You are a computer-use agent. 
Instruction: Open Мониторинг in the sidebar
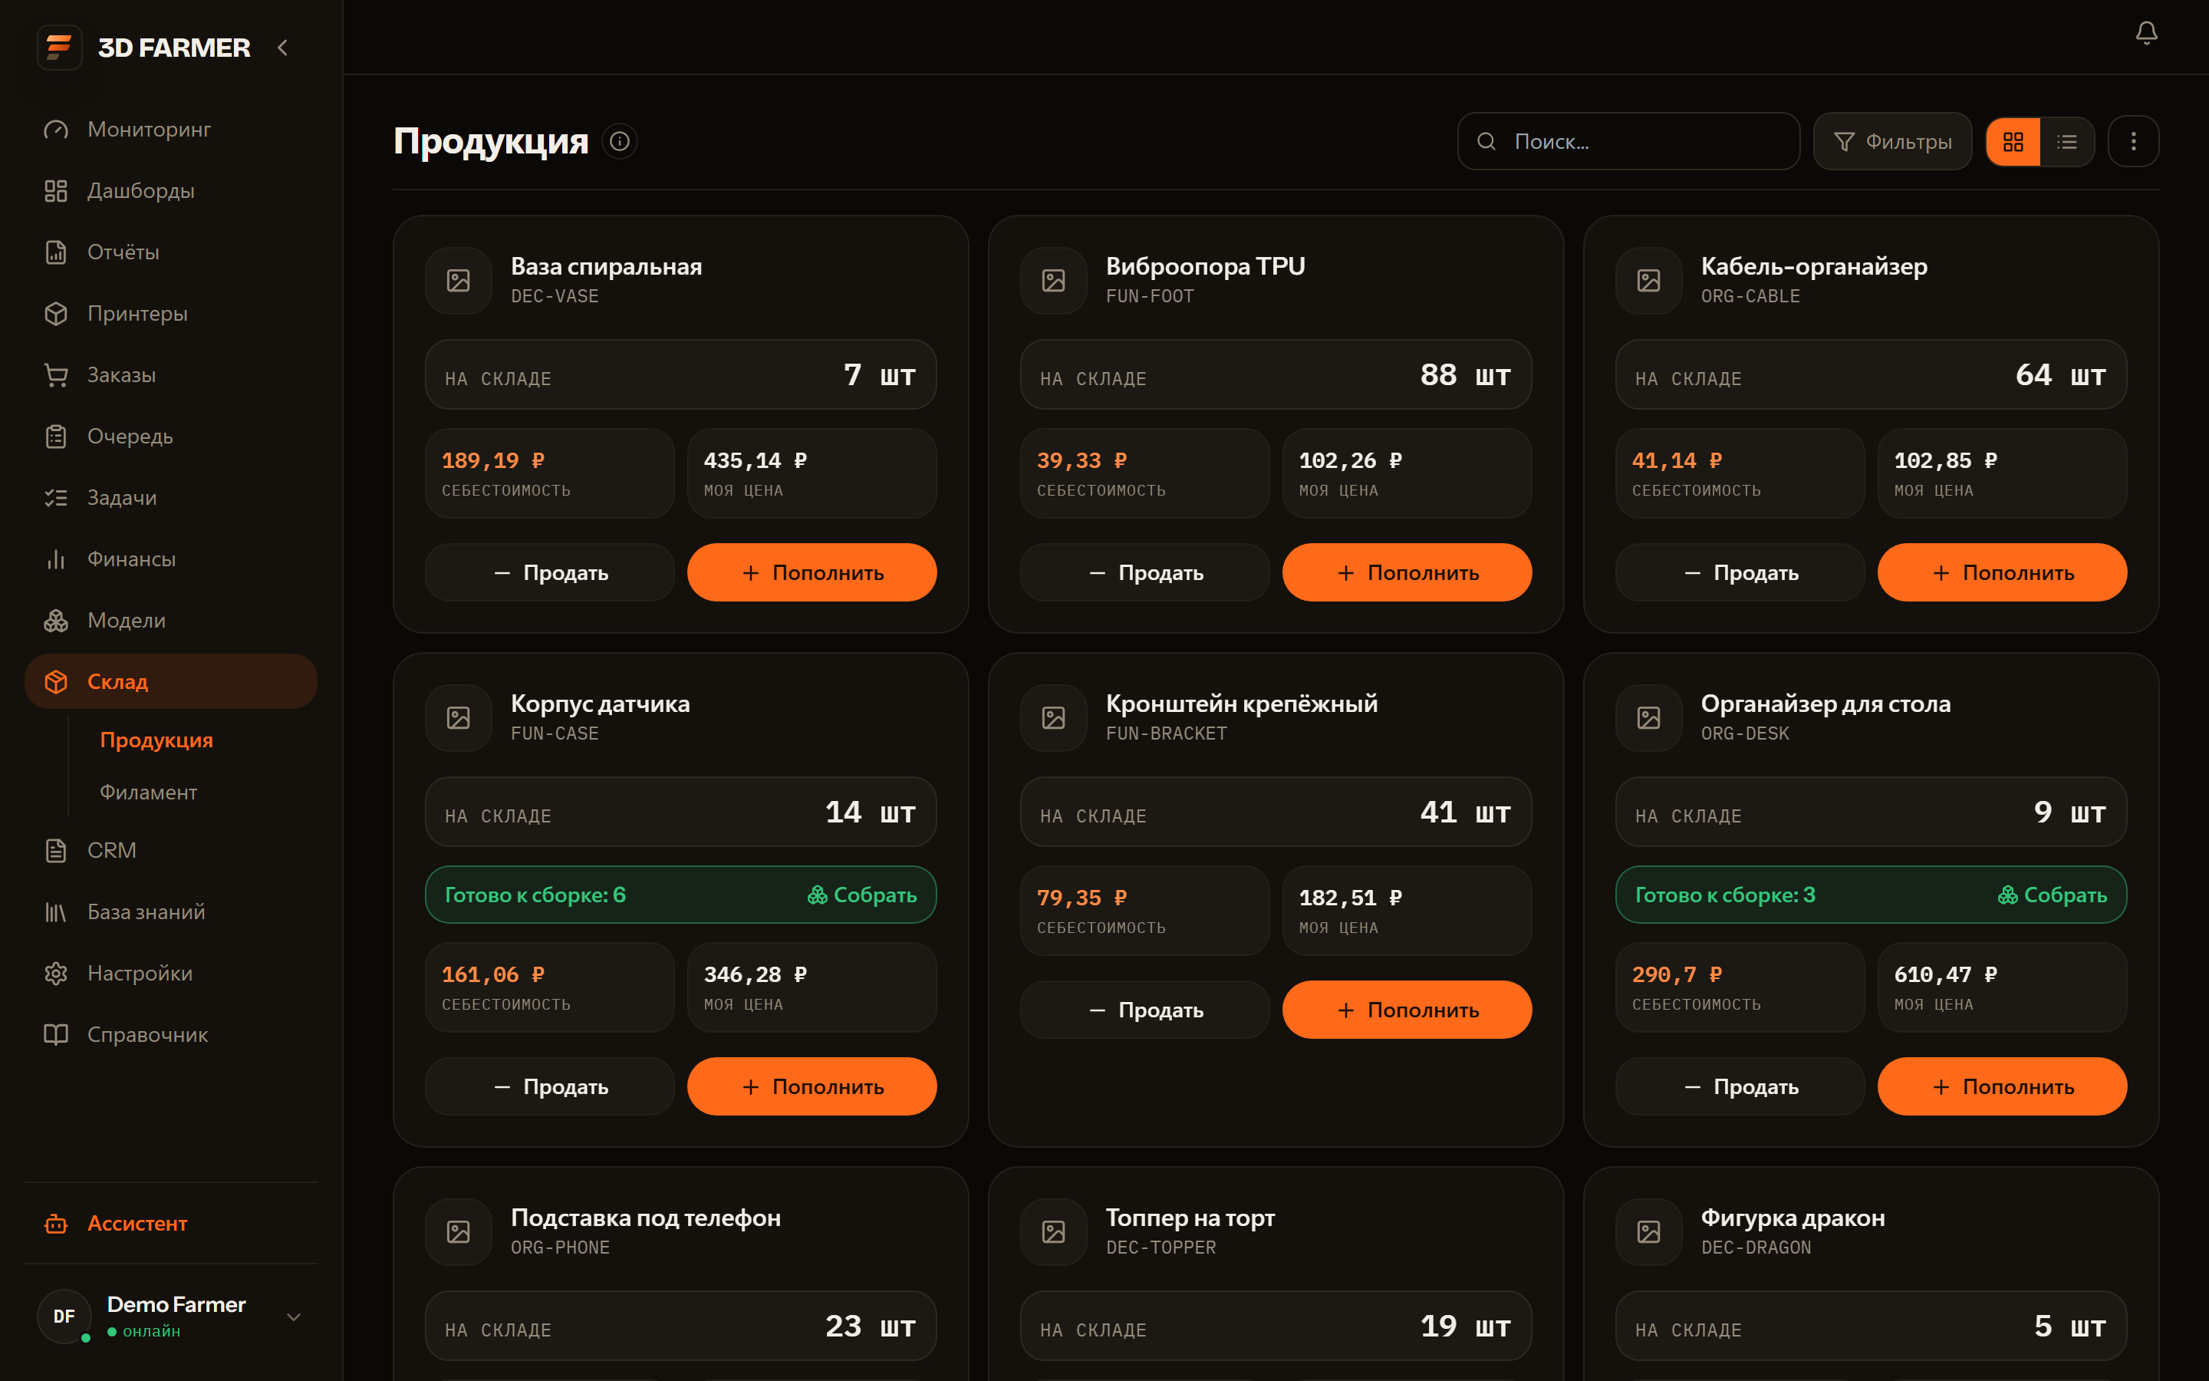tap(171, 130)
